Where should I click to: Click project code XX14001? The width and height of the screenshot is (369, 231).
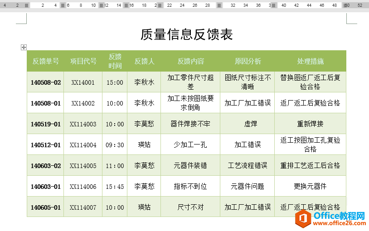pyautogui.click(x=83, y=82)
